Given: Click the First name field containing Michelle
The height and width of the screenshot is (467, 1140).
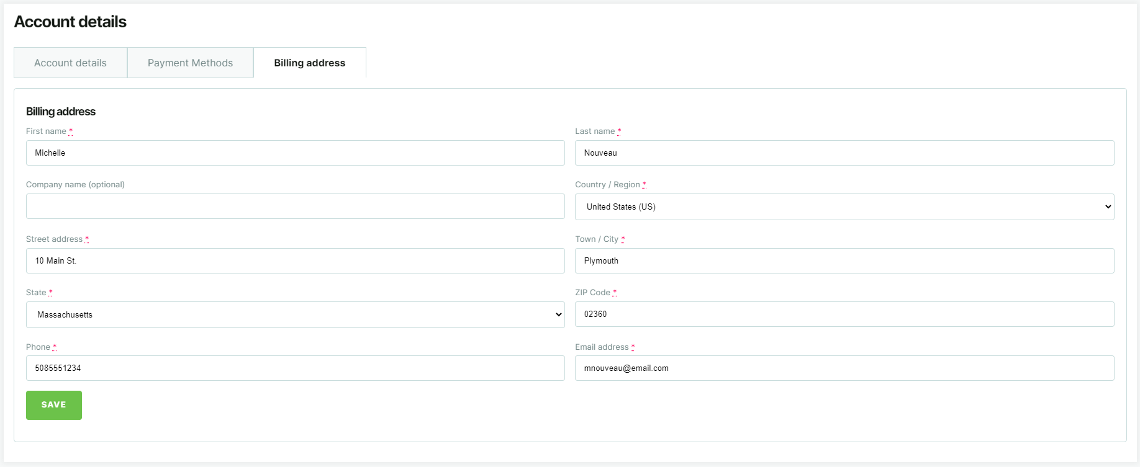Looking at the screenshot, I should pos(296,153).
